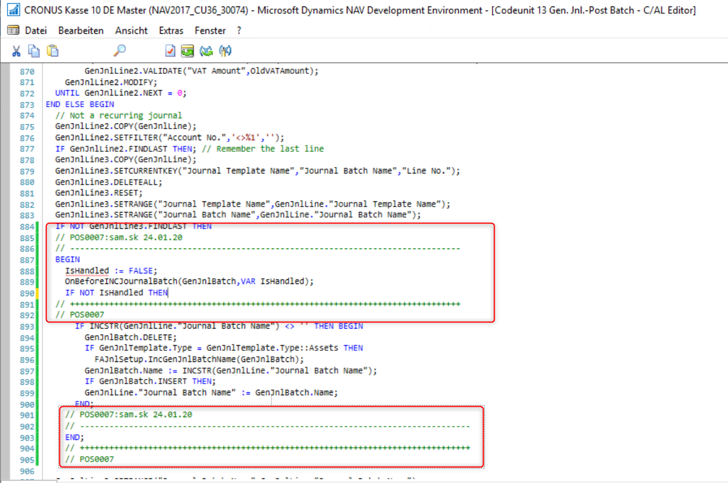Open the Fenster menu

click(209, 30)
